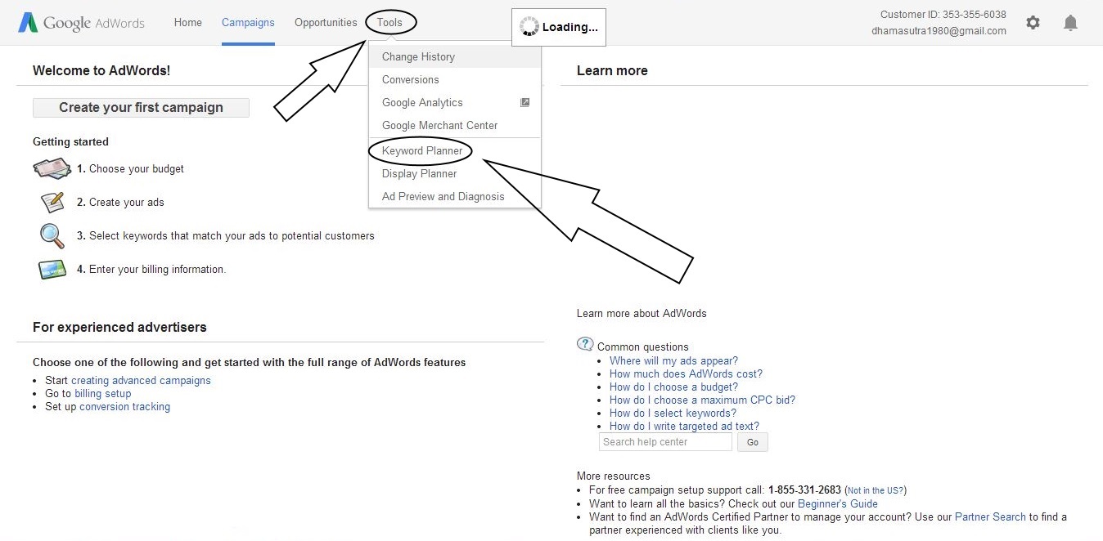Click the Google AdWords logo
Viewport: 1103px width, 541px height.
(x=81, y=23)
